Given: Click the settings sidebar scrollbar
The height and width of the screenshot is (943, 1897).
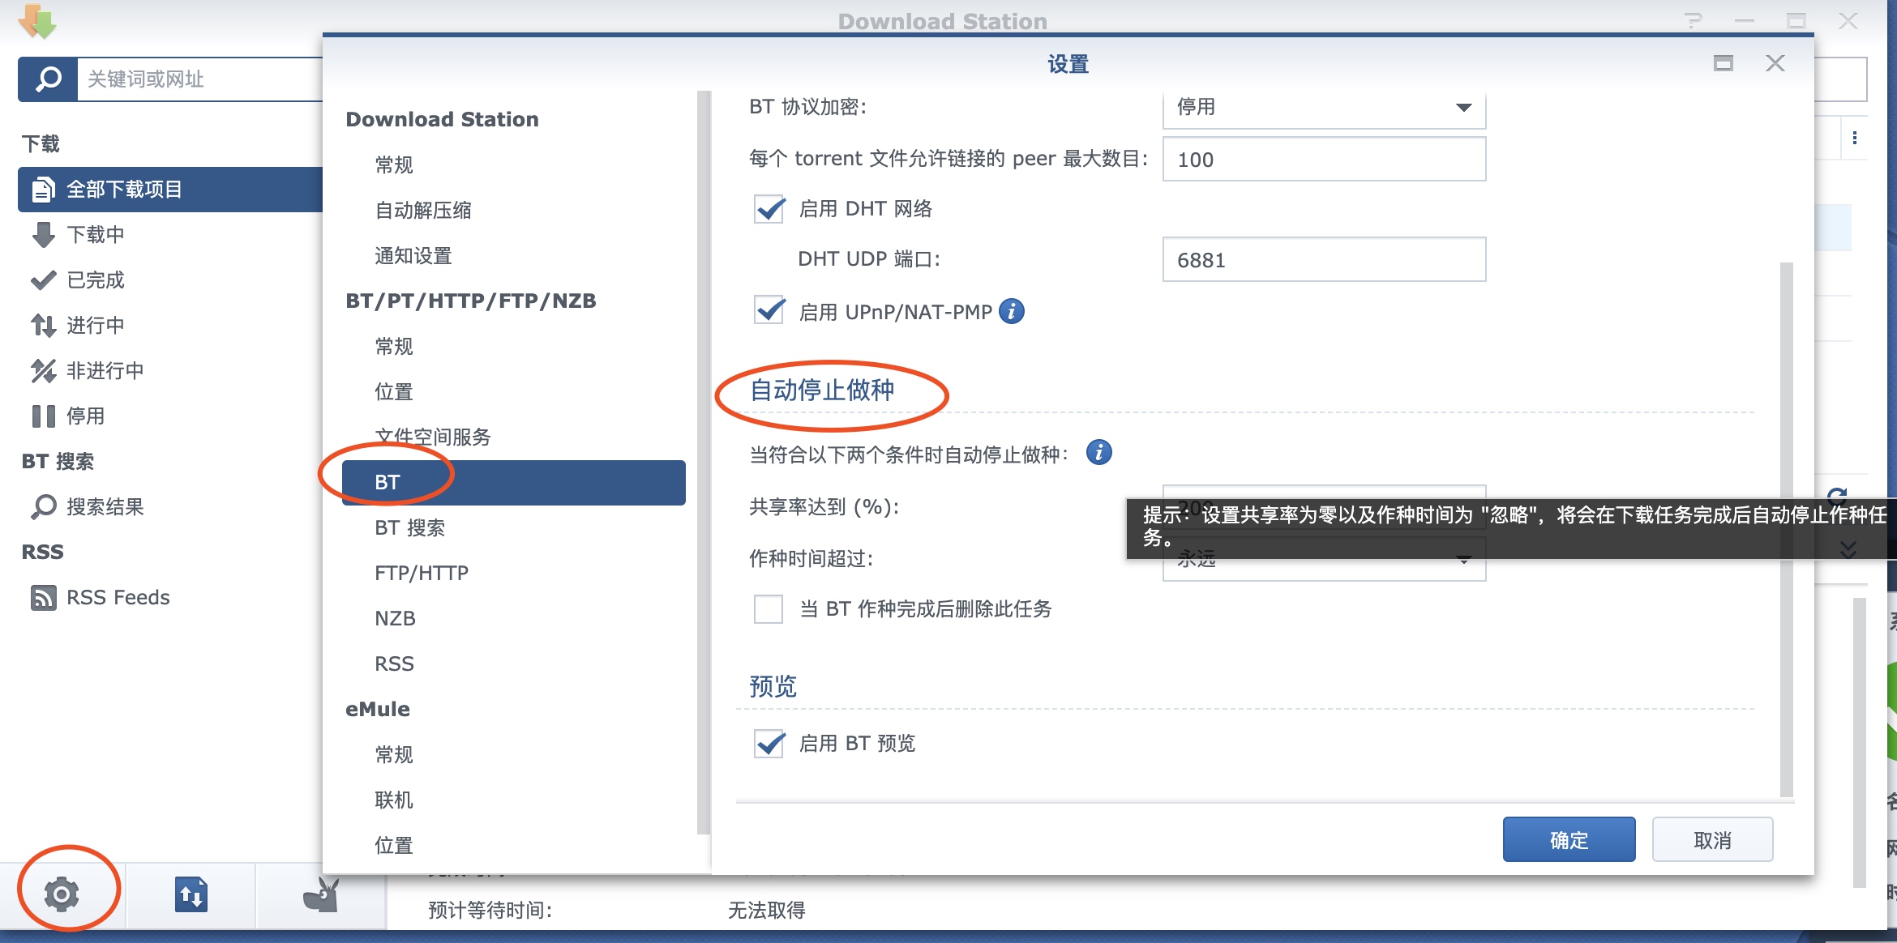Looking at the screenshot, I should [703, 462].
